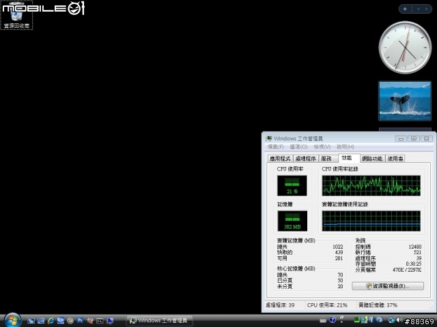Click free memory value 281

[x=339, y=258]
